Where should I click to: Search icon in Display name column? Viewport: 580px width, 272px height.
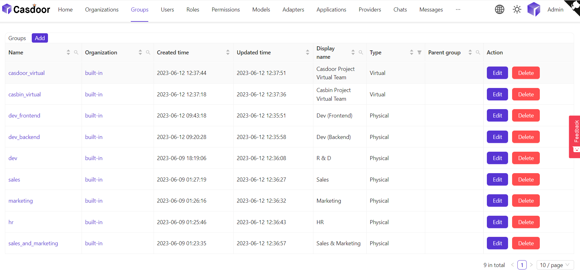[361, 53]
